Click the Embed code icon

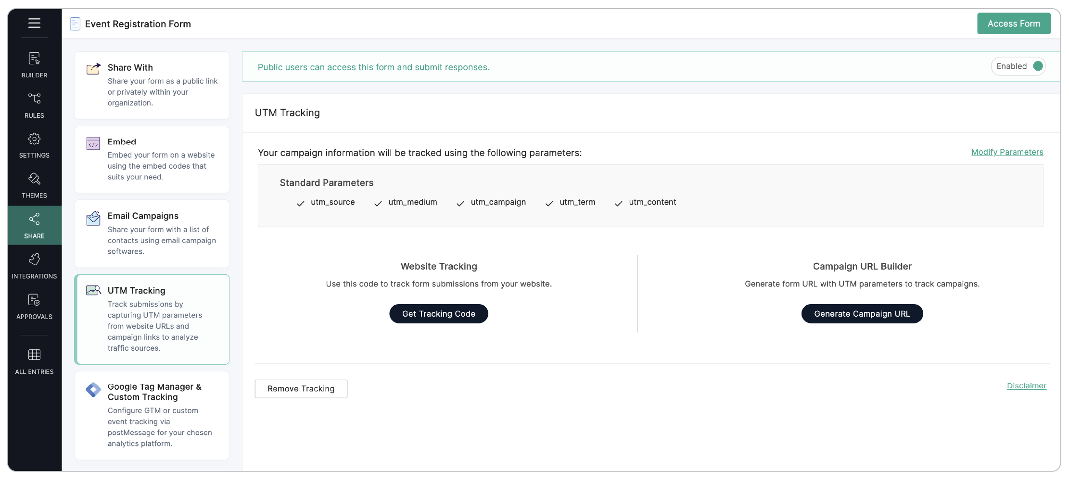click(93, 143)
